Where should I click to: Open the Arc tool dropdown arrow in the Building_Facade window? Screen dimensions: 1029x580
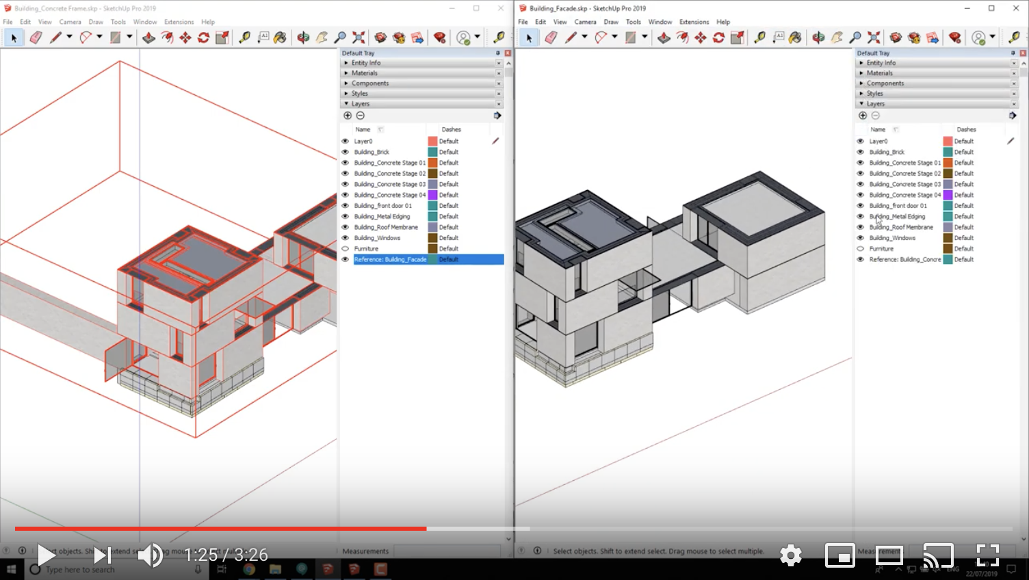pos(614,37)
